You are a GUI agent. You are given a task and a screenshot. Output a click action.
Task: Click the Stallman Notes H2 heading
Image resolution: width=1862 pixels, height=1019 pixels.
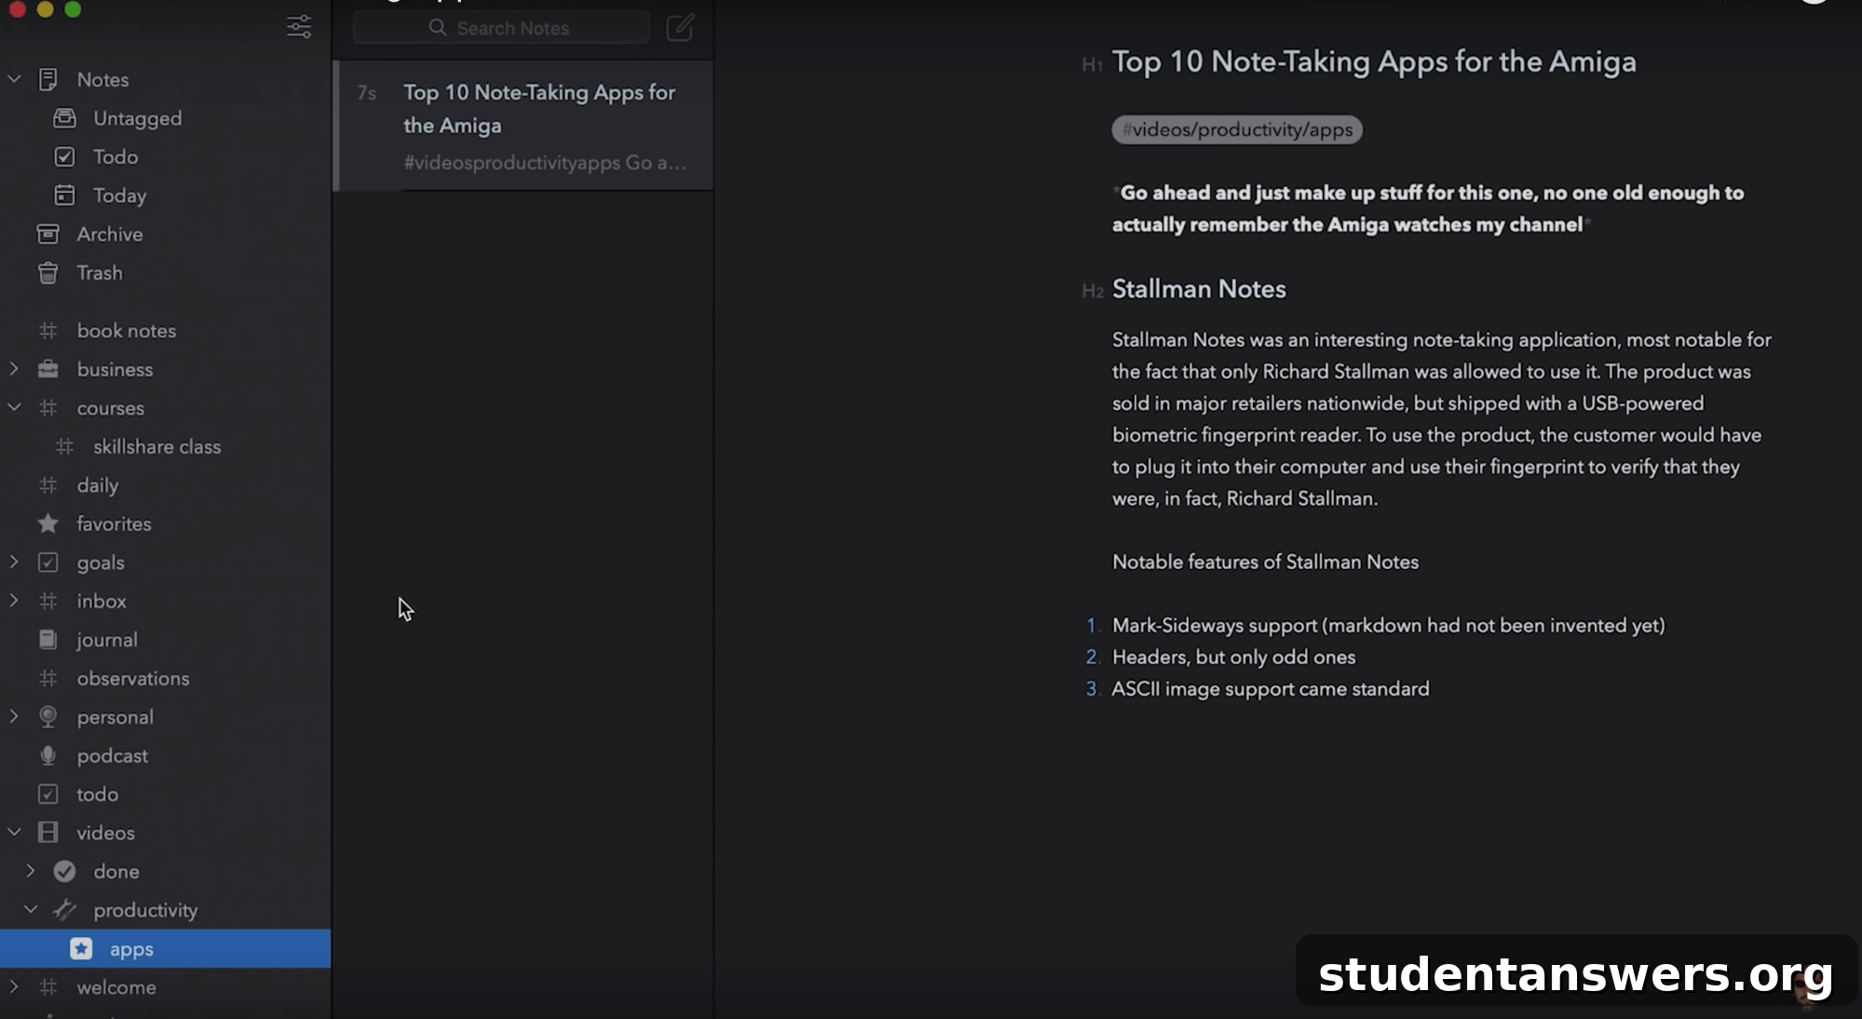point(1199,289)
